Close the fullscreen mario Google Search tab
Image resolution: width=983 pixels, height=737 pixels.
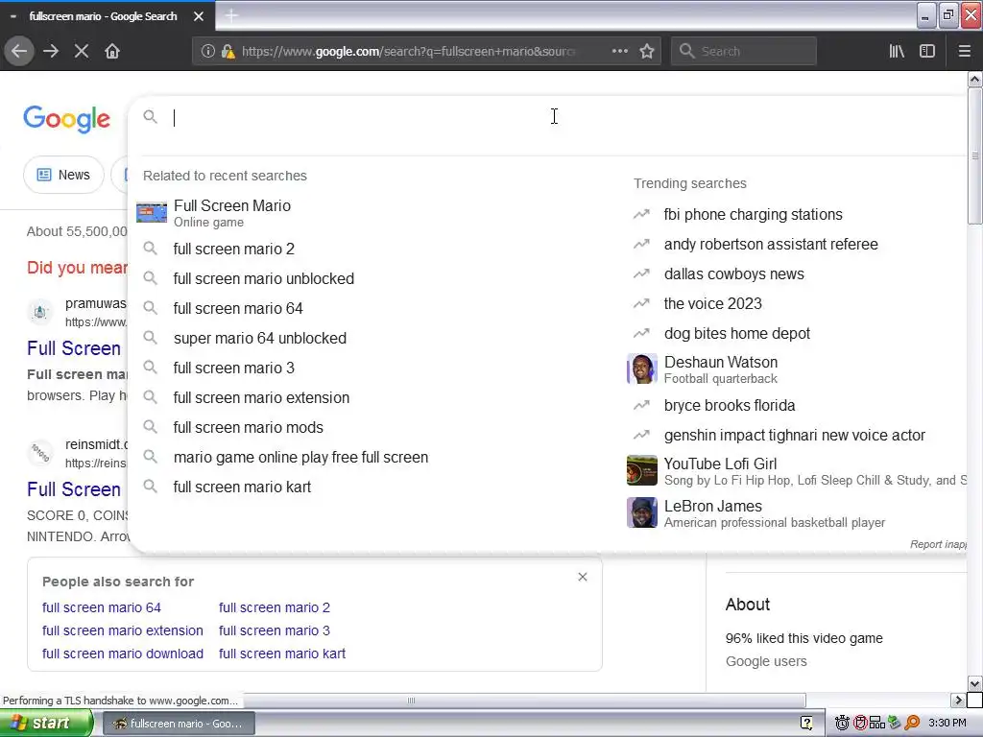(x=199, y=16)
